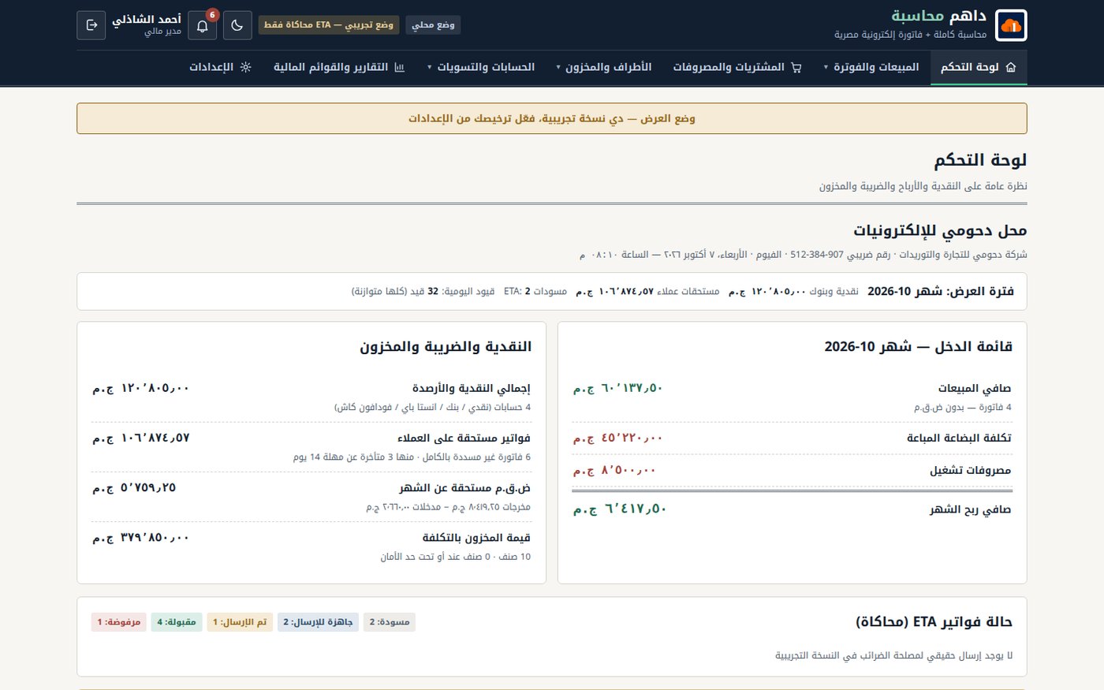Viewport: 1104px width, 690px height.
Task: Click the وضع تجريبي ETA badge
Action: coord(329,25)
